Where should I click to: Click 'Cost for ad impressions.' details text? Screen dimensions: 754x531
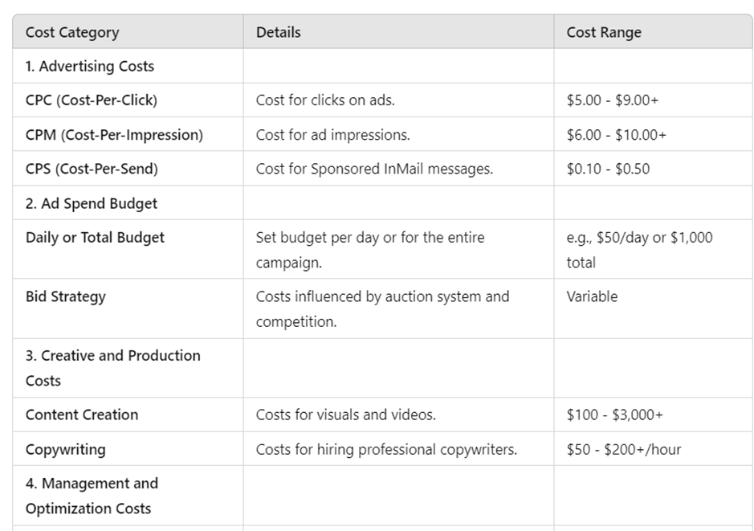click(x=333, y=135)
